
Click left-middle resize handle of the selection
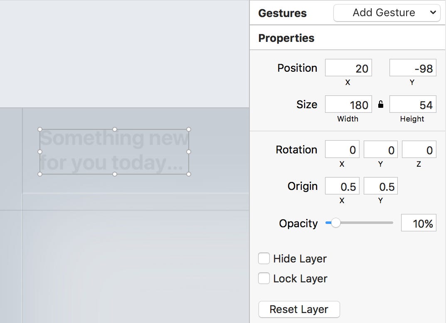[x=40, y=152]
